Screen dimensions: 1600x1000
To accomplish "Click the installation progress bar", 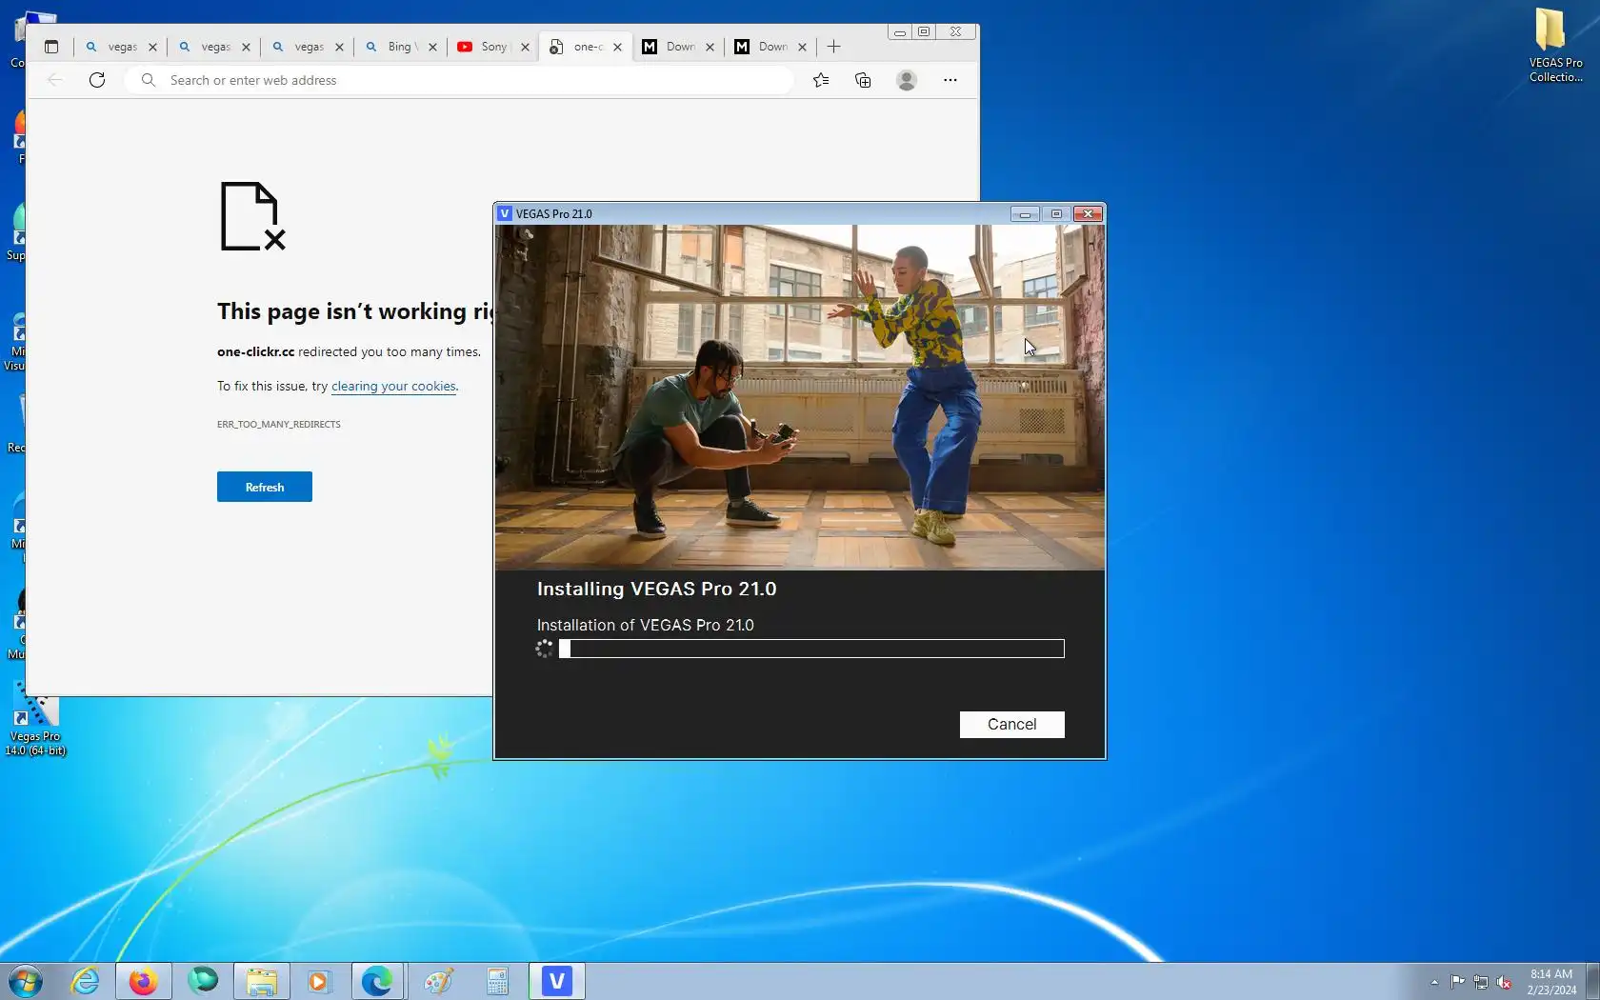I will pyautogui.click(x=811, y=649).
